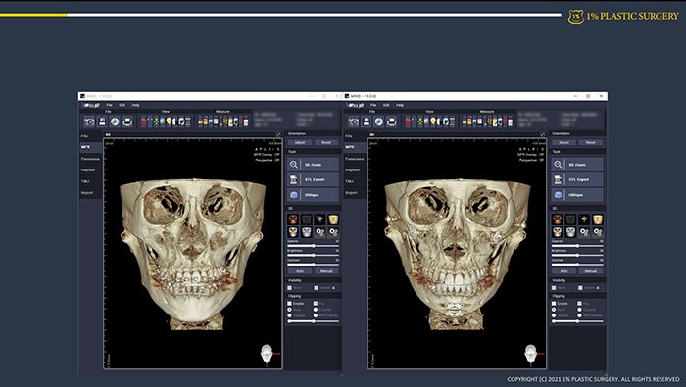The height and width of the screenshot is (387, 686).
Task: Open last gears settings preset in left window
Action: click(333, 232)
